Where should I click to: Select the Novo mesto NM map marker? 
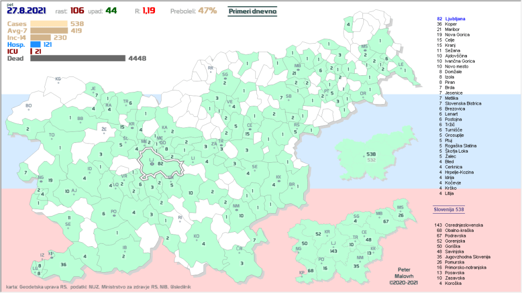click(236, 210)
